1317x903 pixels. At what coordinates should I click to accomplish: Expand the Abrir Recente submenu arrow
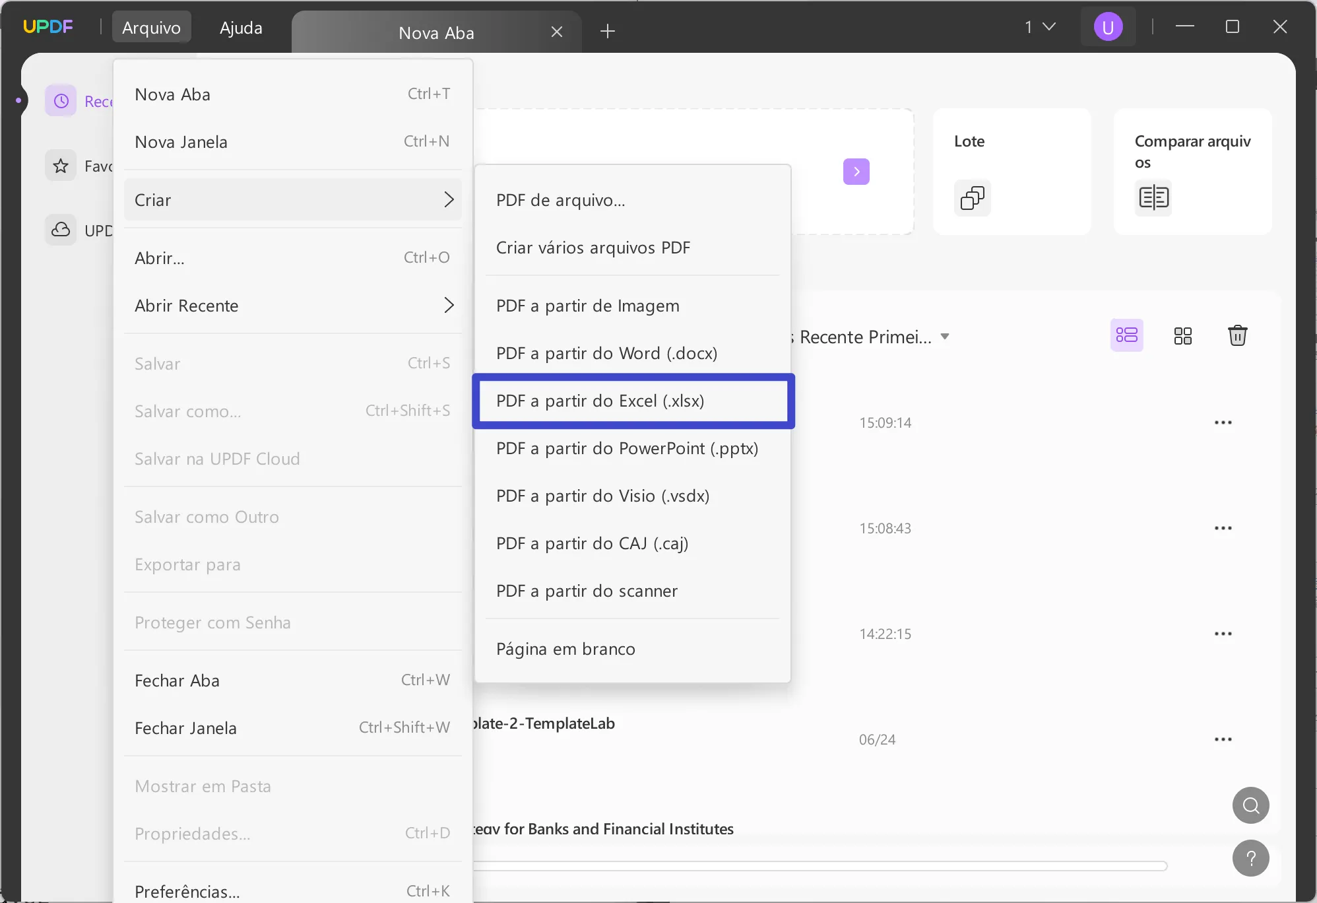tap(449, 305)
